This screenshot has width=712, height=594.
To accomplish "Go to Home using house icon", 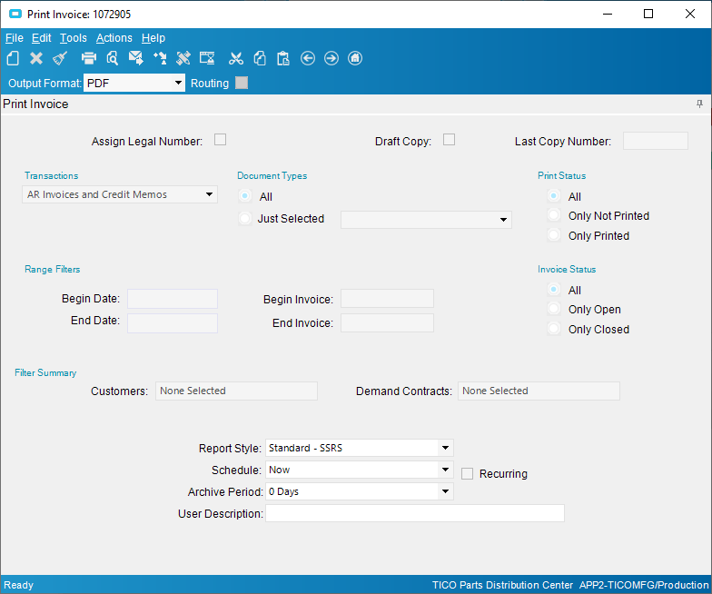I will pyautogui.click(x=355, y=58).
